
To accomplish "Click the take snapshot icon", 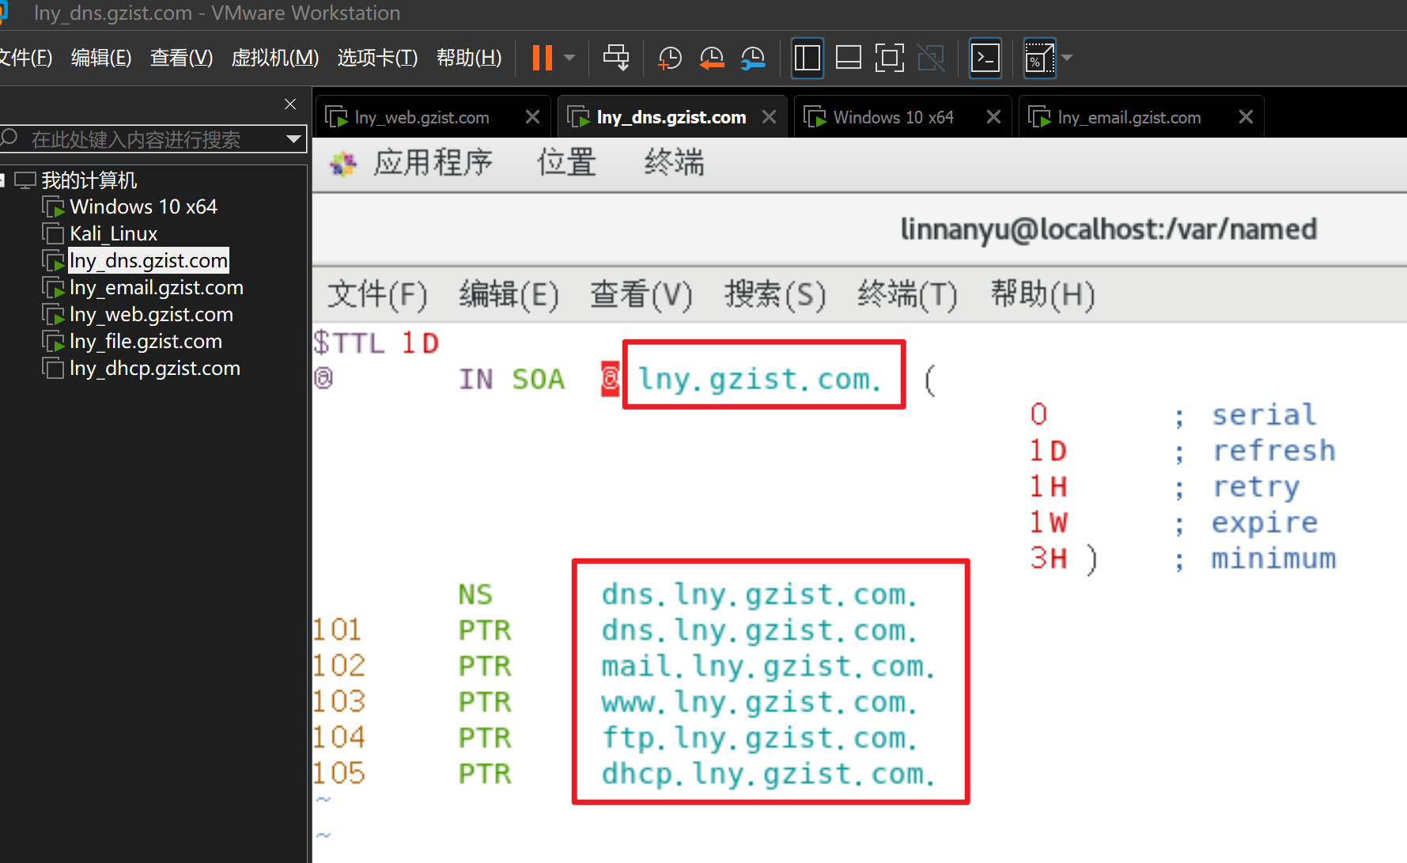I will pos(669,58).
